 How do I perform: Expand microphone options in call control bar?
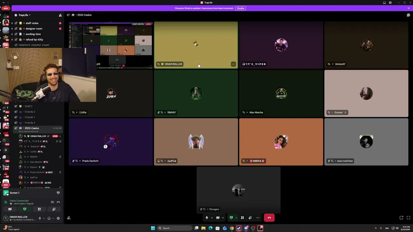(212, 218)
